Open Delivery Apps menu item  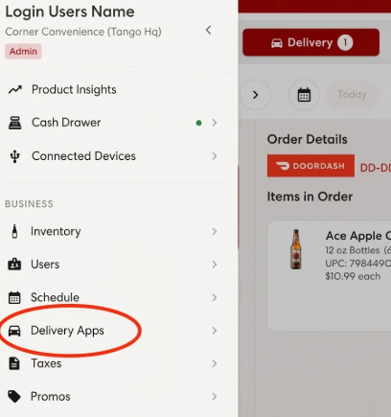[x=113, y=331]
